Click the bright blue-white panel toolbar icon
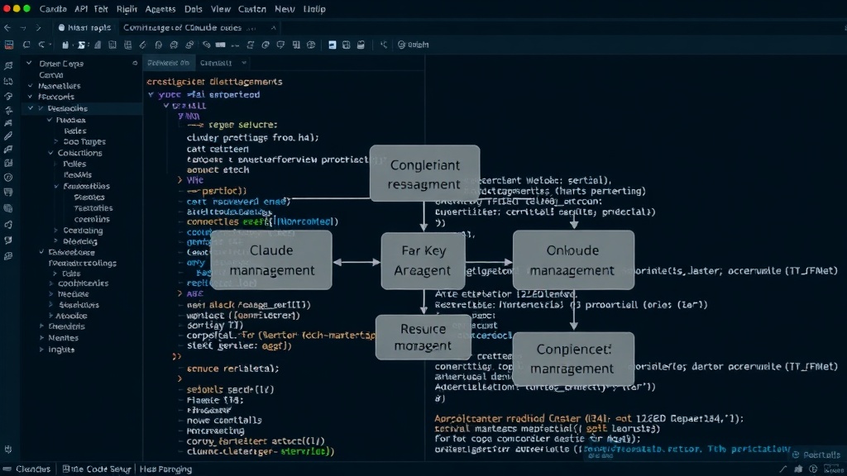The image size is (847, 476). click(x=333, y=45)
